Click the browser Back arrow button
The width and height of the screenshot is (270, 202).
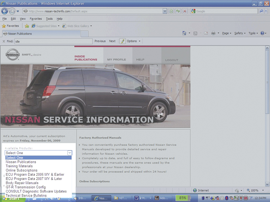click(5, 11)
